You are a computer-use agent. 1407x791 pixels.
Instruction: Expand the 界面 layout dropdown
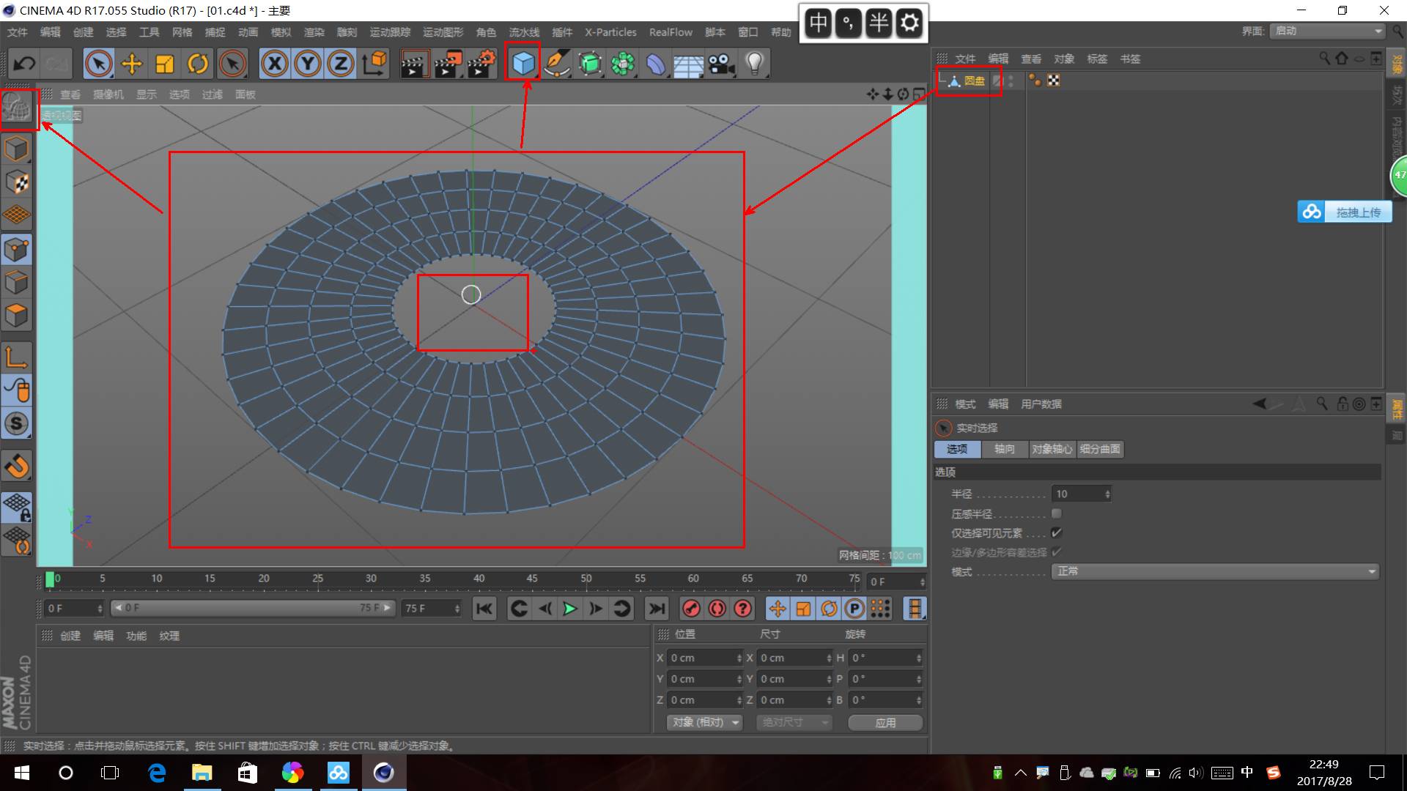click(x=1327, y=31)
